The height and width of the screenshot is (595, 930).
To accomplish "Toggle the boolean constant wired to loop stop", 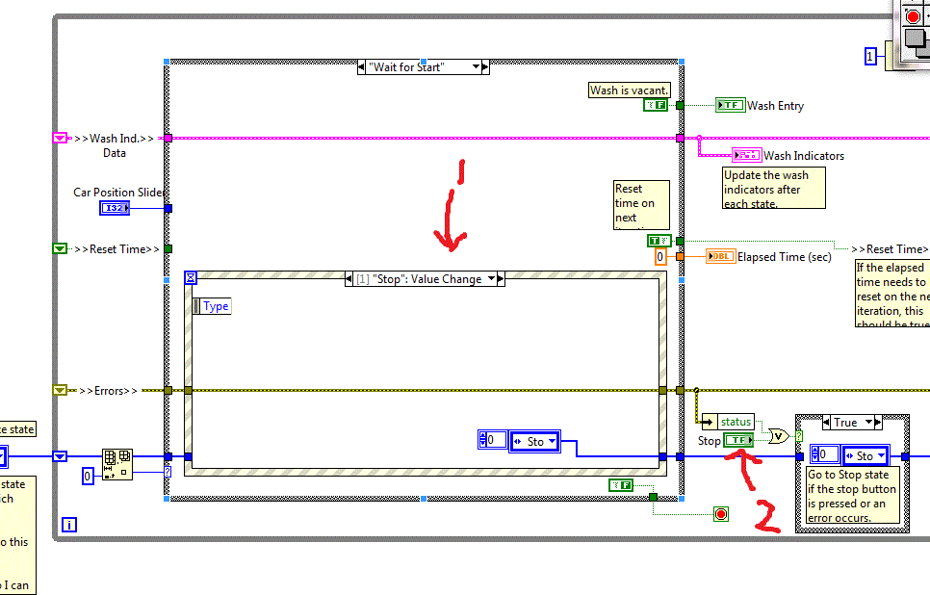I will (621, 484).
